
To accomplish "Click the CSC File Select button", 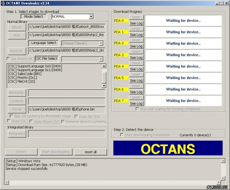I will pyautogui.click(x=47, y=59).
